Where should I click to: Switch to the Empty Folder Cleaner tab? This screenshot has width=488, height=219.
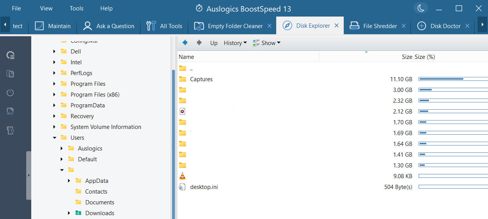(233, 26)
